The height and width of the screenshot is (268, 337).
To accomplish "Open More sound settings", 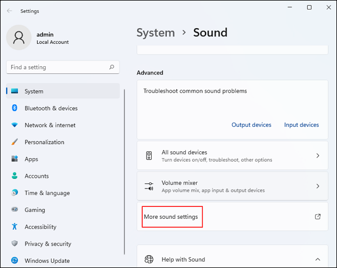I will [x=171, y=216].
